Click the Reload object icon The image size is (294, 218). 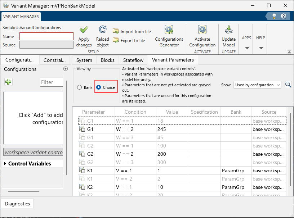103,29
